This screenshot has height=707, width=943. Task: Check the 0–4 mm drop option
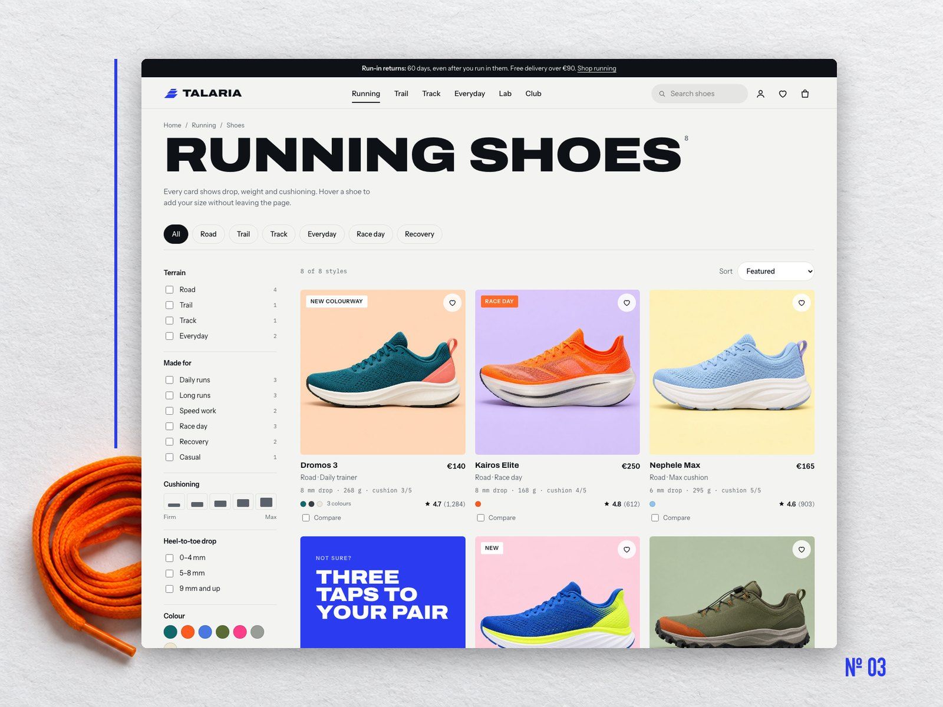pyautogui.click(x=170, y=558)
